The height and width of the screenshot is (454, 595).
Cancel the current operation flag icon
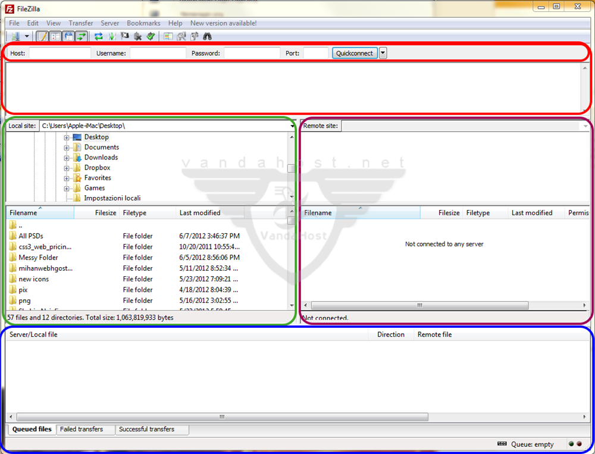(x=124, y=36)
